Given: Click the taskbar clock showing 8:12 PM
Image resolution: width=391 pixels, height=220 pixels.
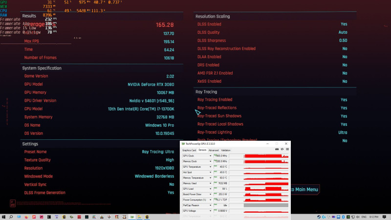Looking at the screenshot, I should coord(374,217).
